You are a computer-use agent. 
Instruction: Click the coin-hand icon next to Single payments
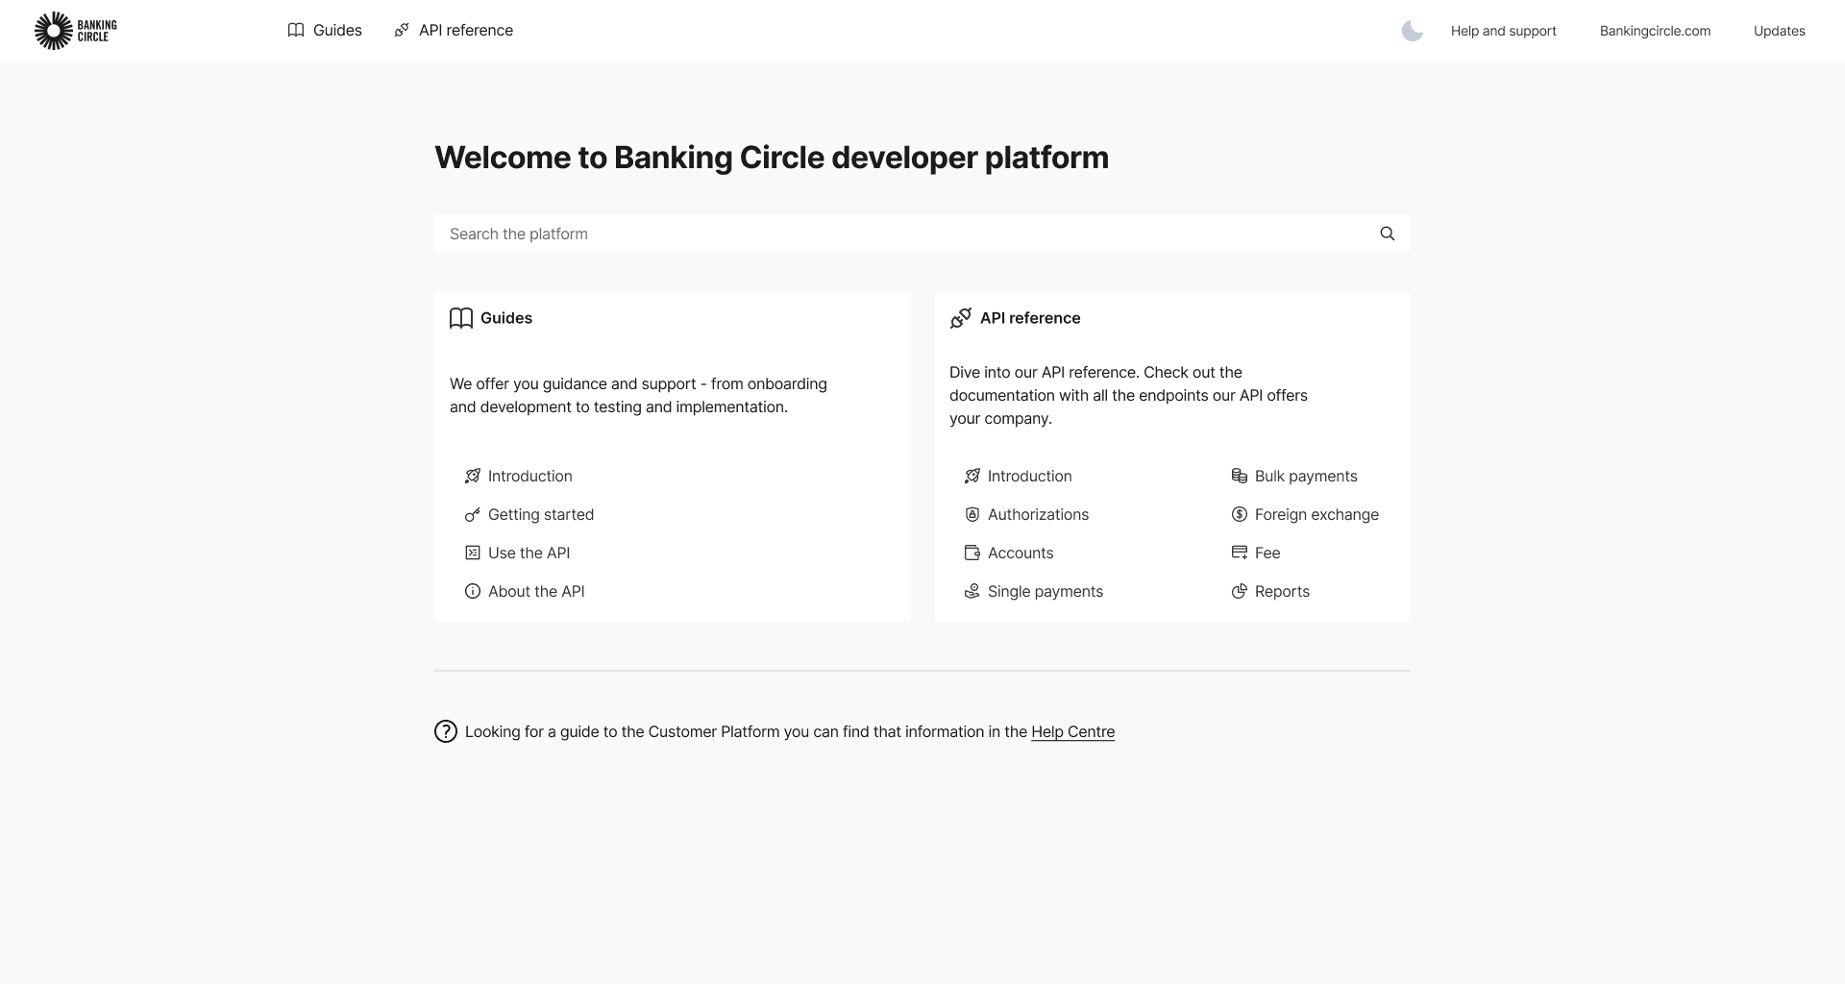972,591
